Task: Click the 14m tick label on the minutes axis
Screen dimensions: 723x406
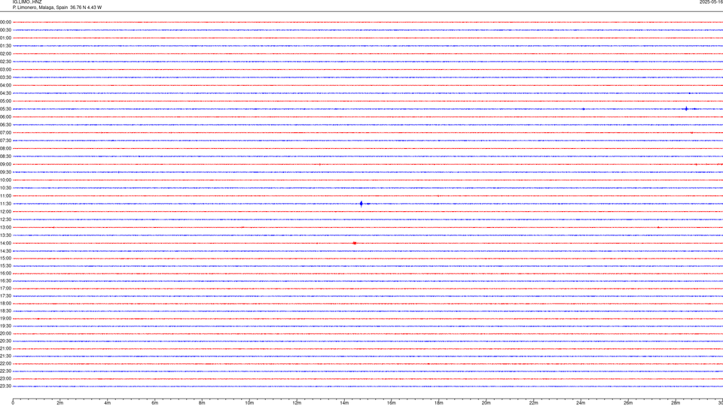Action: point(344,403)
